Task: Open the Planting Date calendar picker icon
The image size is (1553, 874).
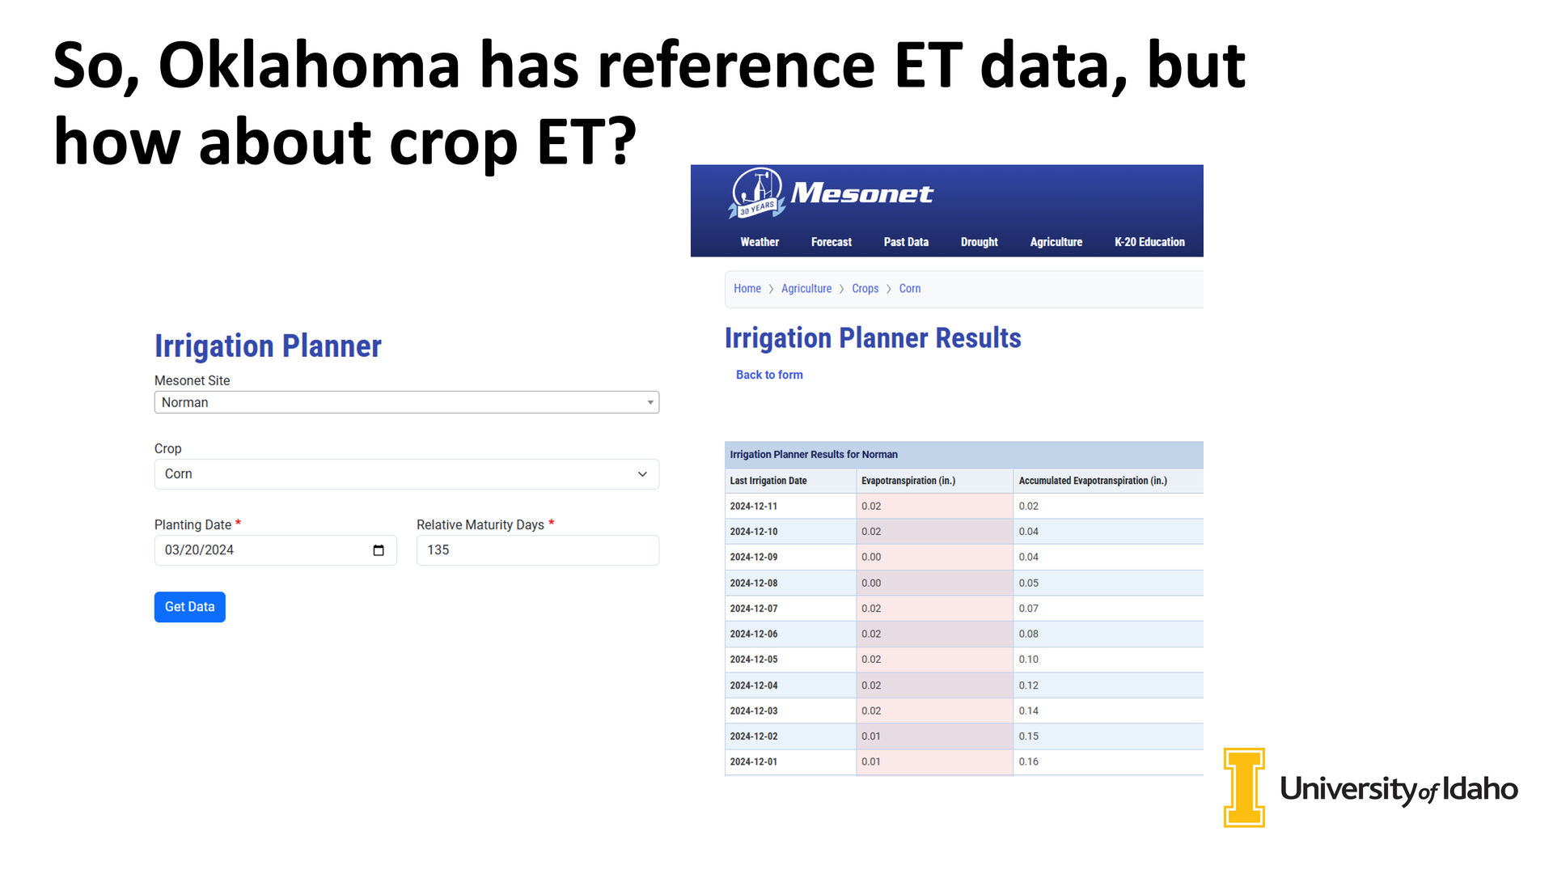Action: click(379, 550)
